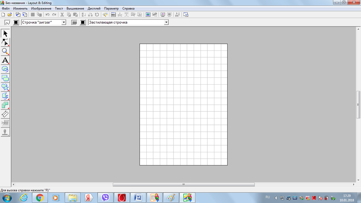This screenshot has width=361, height=203.
Task: Create a new blank embroidery file
Action: tap(3, 15)
